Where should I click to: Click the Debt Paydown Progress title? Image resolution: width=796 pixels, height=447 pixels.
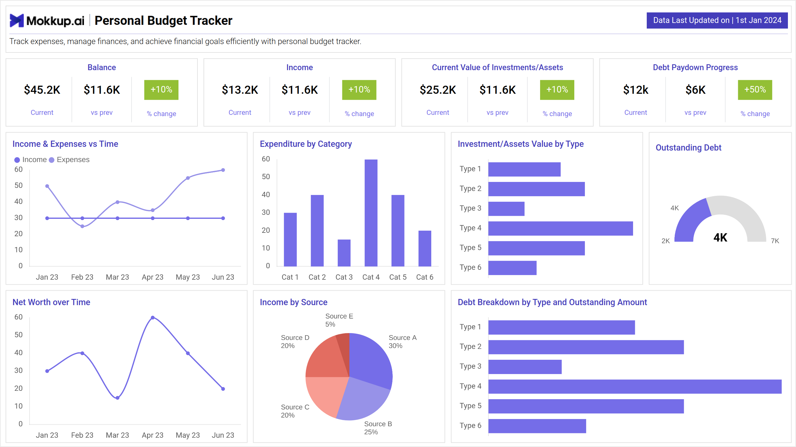coord(695,67)
